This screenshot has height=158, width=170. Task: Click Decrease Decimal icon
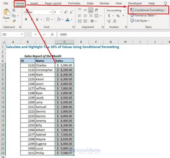[114, 21]
